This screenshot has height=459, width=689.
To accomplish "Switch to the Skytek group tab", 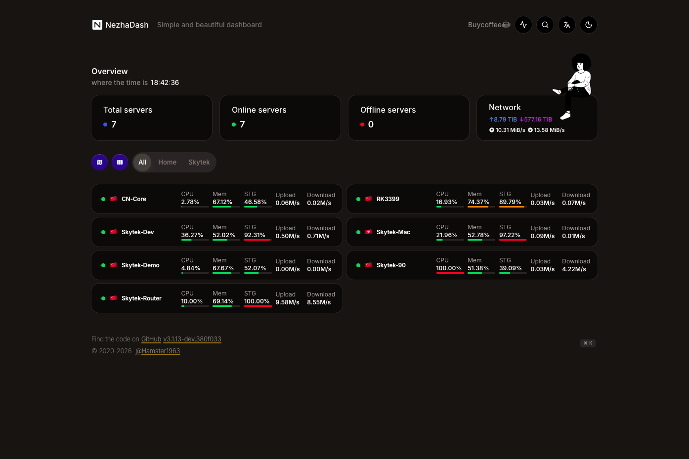I will click(199, 162).
